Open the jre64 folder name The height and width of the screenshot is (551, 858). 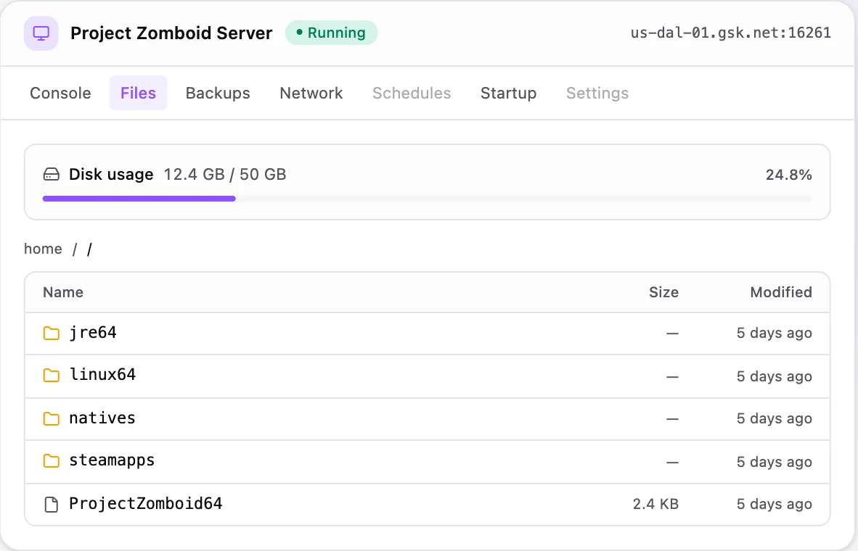coord(93,332)
